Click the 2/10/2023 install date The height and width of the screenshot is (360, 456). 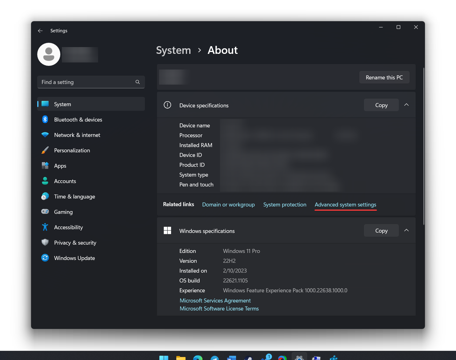235,271
